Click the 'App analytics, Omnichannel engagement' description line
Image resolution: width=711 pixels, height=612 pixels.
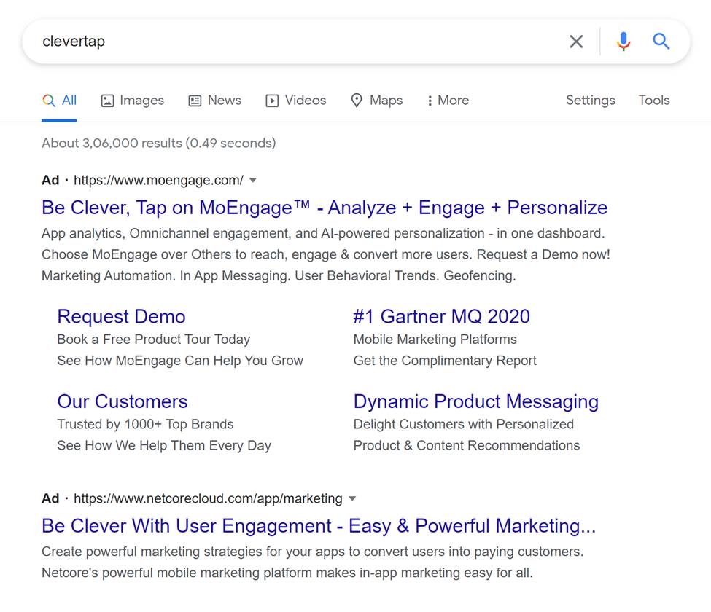point(323,234)
